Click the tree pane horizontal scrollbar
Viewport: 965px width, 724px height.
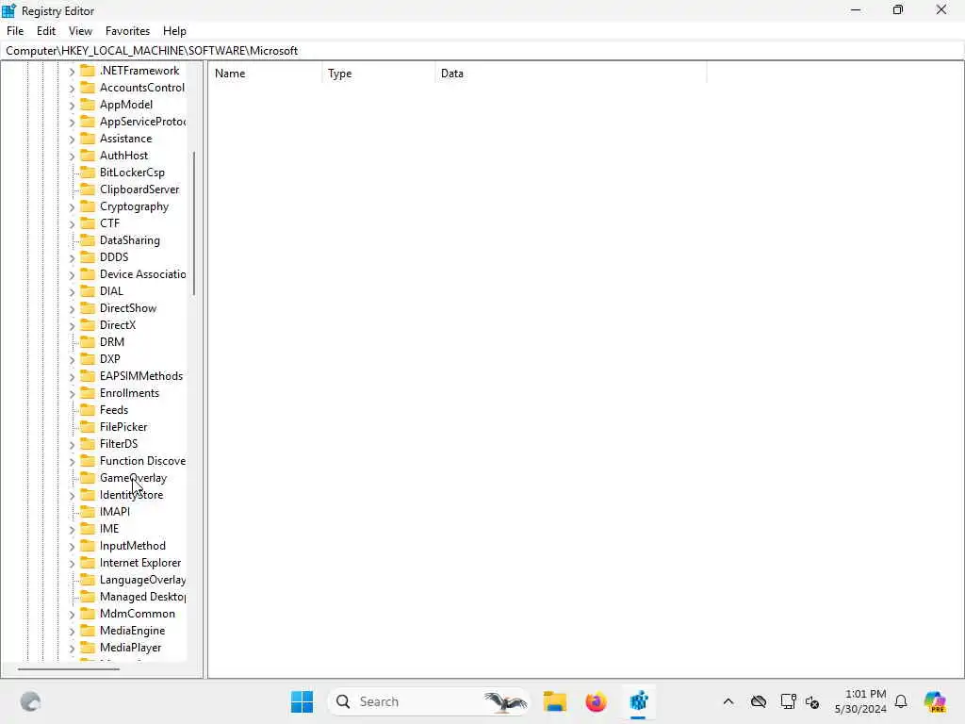[68, 668]
